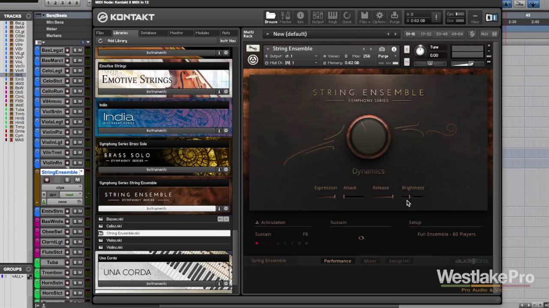Click Instruments button under India

click(157, 130)
